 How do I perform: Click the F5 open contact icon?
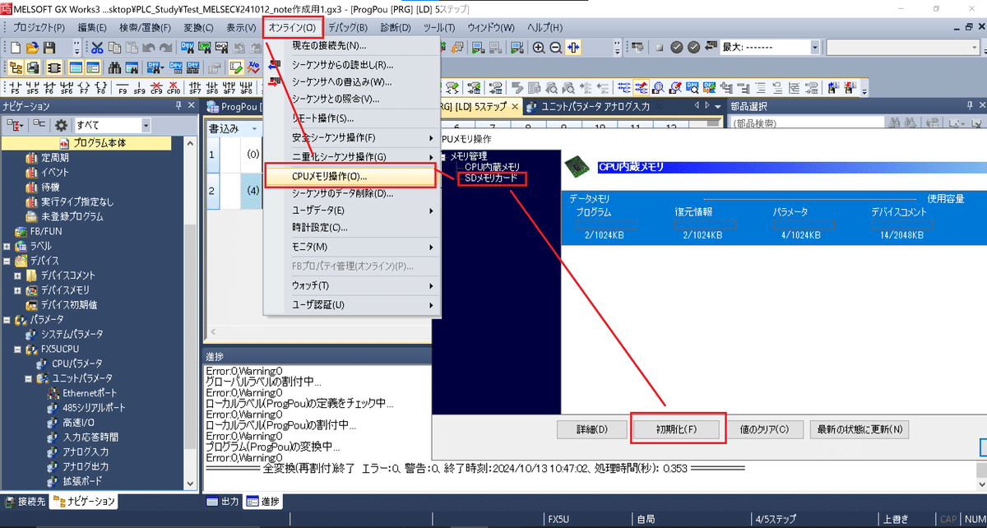(x=15, y=87)
